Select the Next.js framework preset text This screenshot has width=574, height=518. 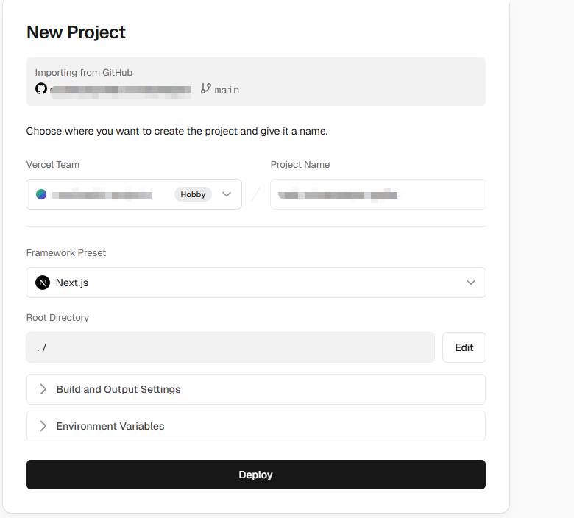pos(72,283)
